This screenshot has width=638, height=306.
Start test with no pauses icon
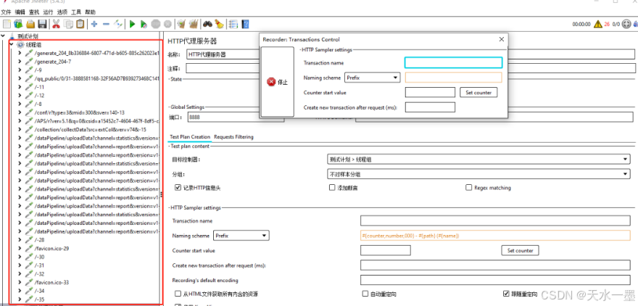click(144, 25)
